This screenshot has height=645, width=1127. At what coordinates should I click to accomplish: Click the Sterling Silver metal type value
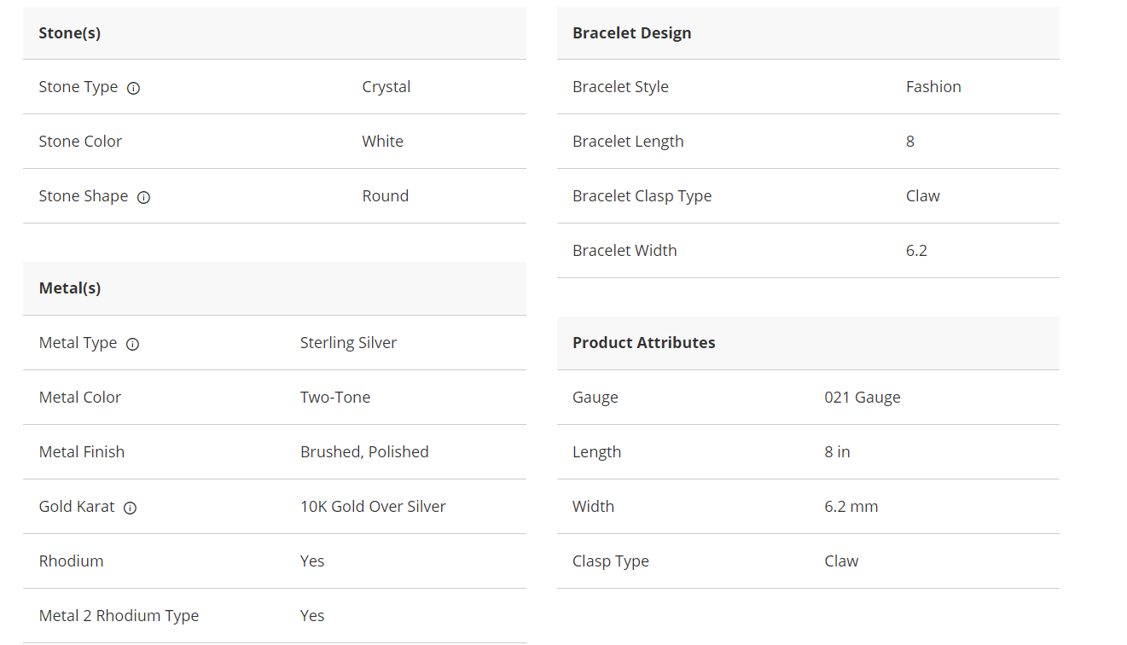pyautogui.click(x=348, y=343)
